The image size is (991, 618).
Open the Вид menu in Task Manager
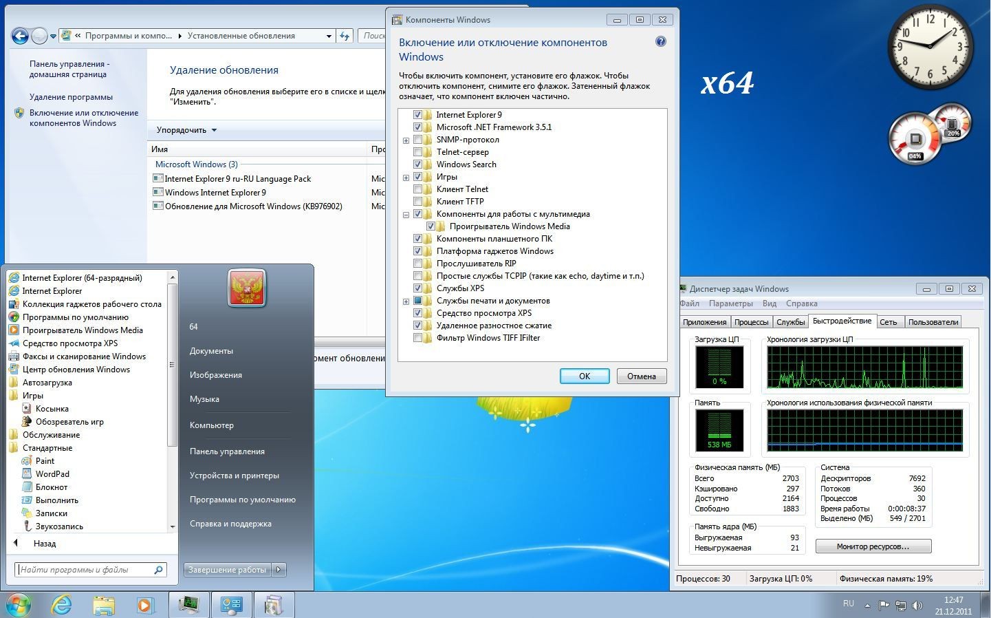770,303
